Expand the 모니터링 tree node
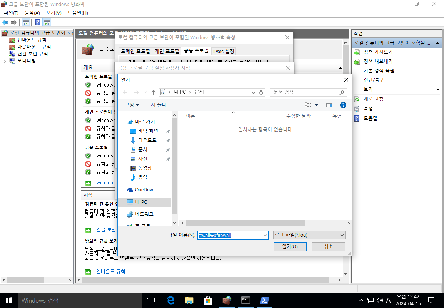The width and height of the screenshot is (444, 308). 5,60
